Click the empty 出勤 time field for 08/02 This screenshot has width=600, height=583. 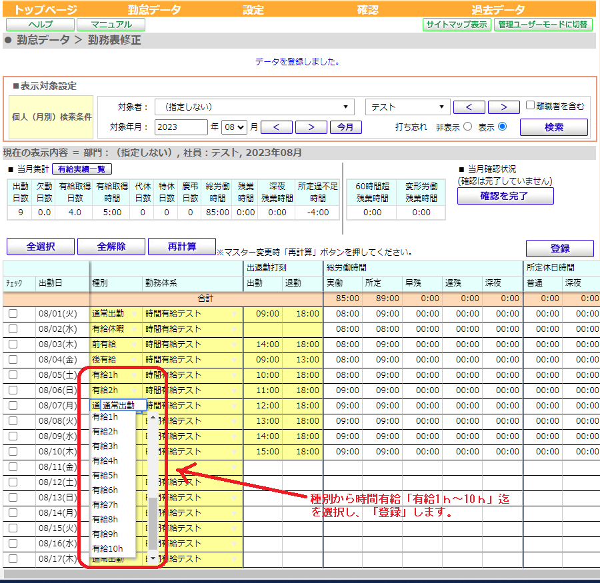pyautogui.click(x=263, y=329)
